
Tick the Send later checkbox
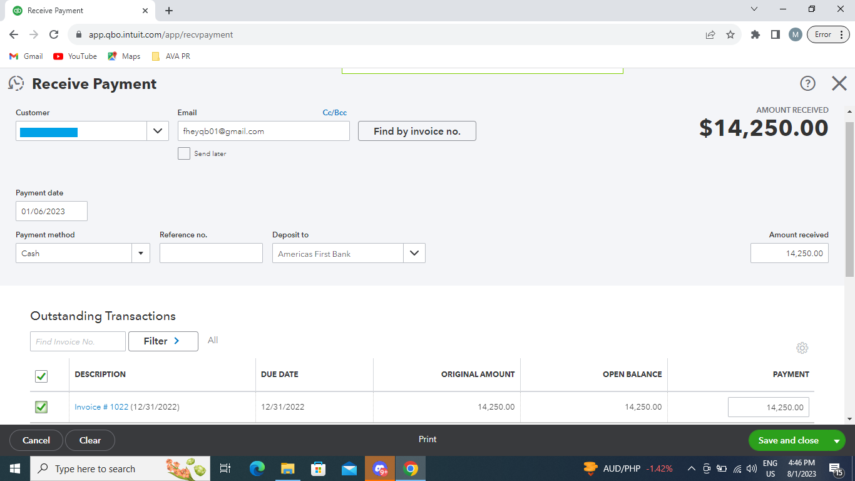(x=184, y=153)
